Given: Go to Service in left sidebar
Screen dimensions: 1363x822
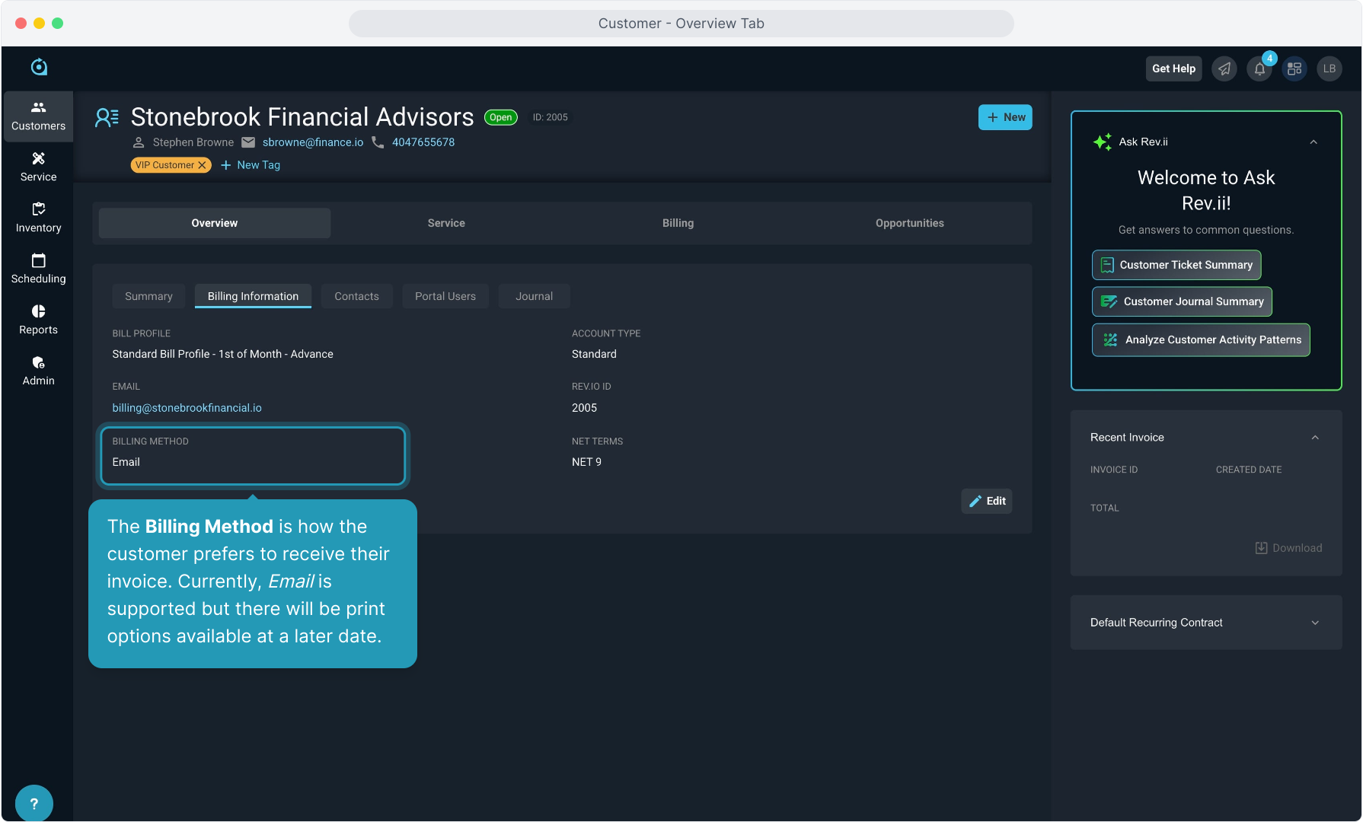Looking at the screenshot, I should (38, 167).
